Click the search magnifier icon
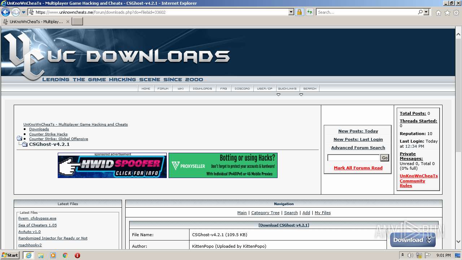462x260 pixels. [420, 12]
